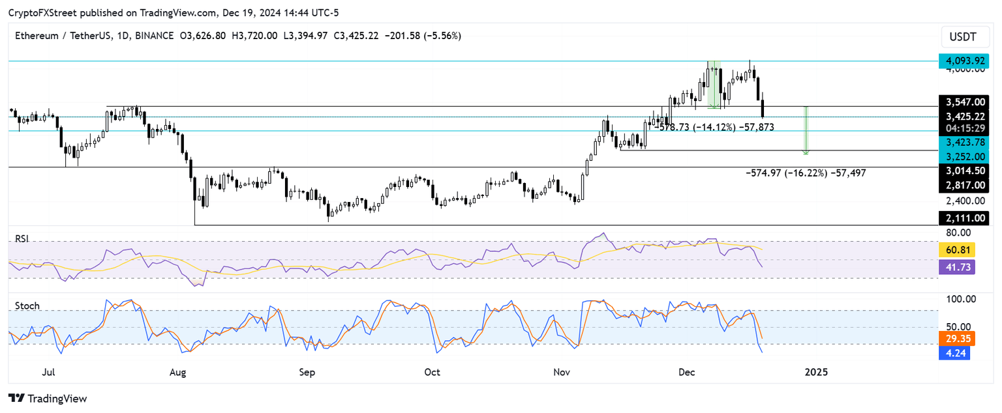Select the Stoch indicator label
1002x413 pixels.
tap(26, 306)
